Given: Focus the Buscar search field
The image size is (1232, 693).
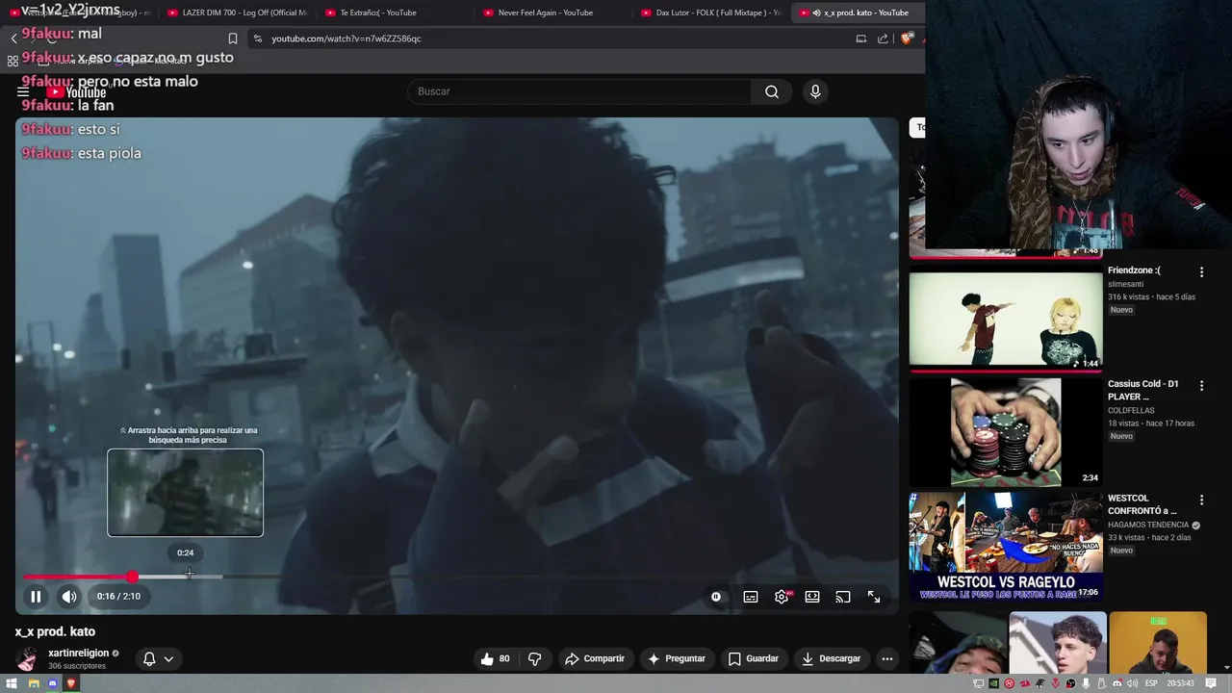Looking at the screenshot, I should (579, 91).
